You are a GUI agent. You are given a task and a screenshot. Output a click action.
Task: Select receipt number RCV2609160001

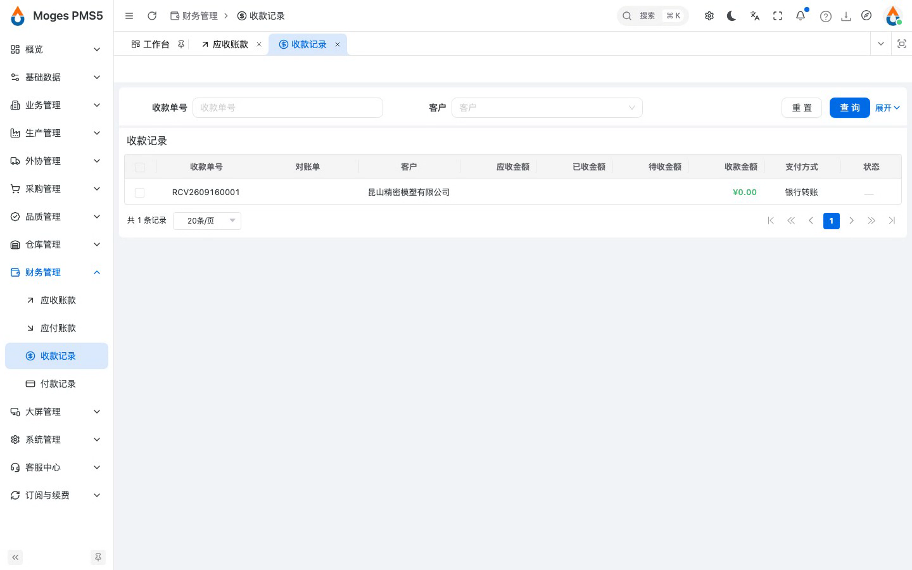(206, 193)
